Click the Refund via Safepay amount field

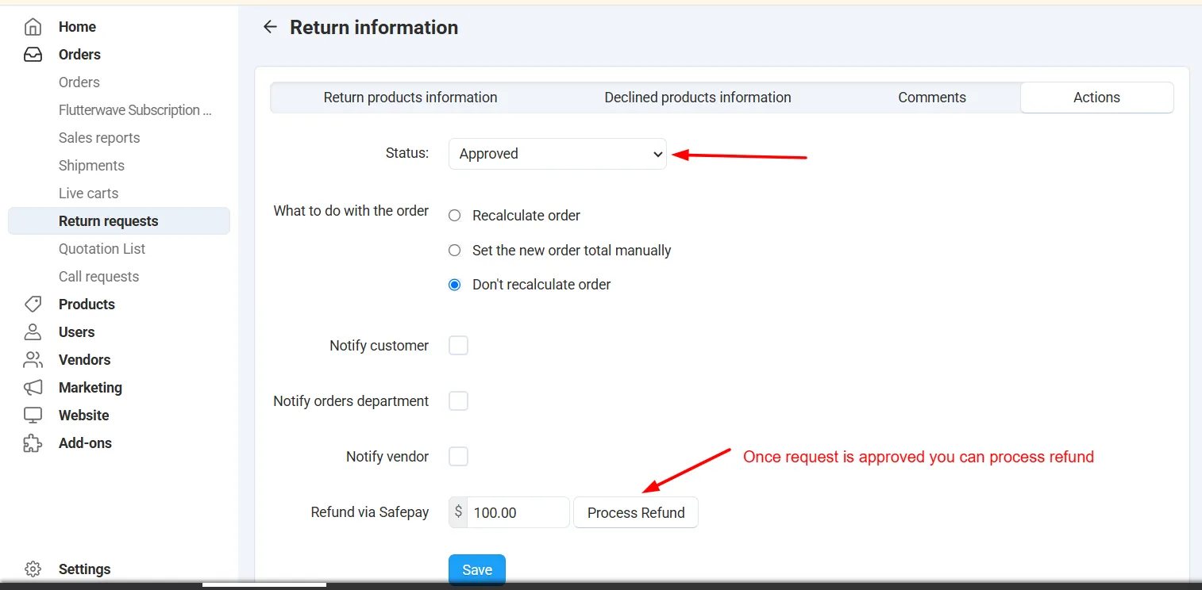pyautogui.click(x=518, y=512)
